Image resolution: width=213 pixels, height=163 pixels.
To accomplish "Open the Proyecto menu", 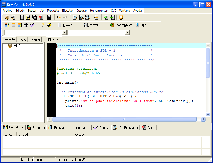I will pyautogui.click(x=53, y=11).
